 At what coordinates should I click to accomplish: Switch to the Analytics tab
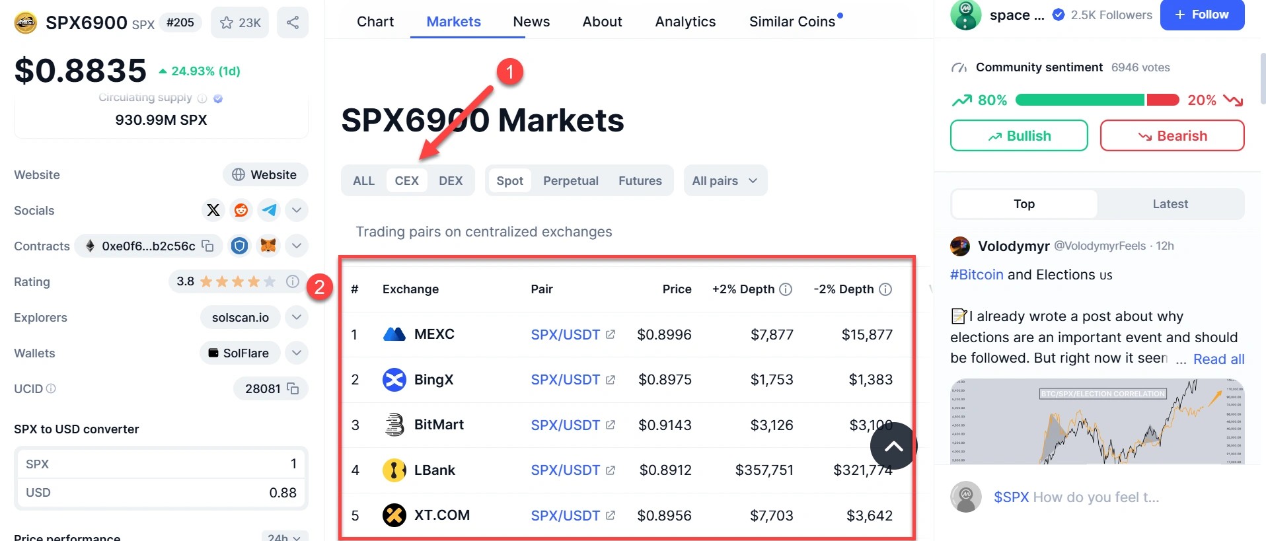(685, 21)
